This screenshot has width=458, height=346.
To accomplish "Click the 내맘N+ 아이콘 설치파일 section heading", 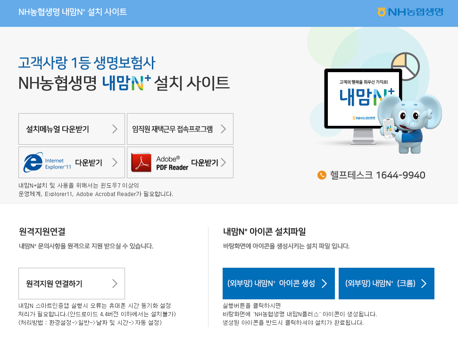I will point(264,231).
